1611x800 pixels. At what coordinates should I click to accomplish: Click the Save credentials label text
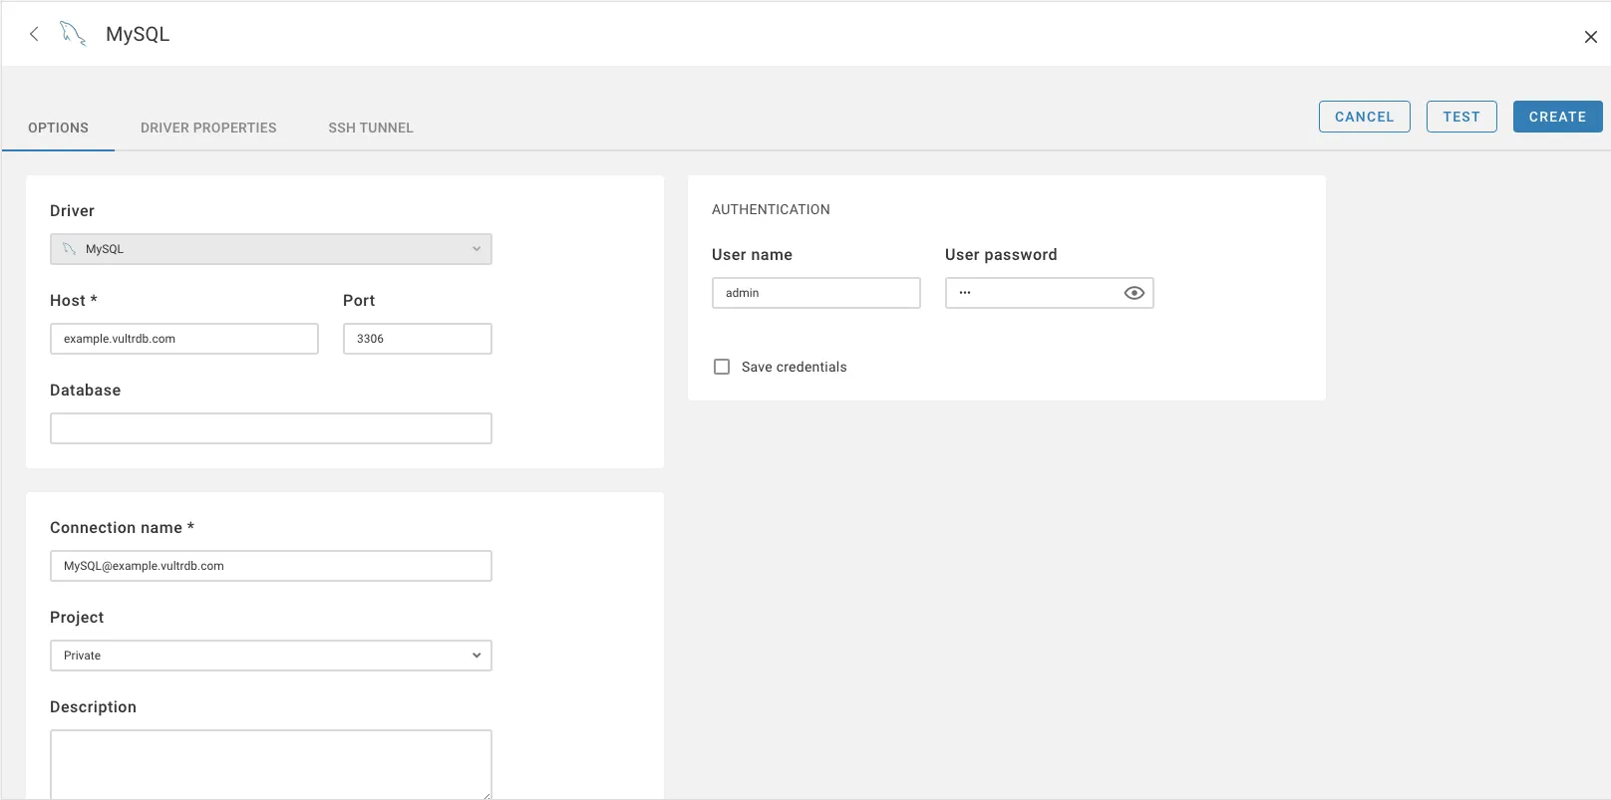[x=795, y=367]
